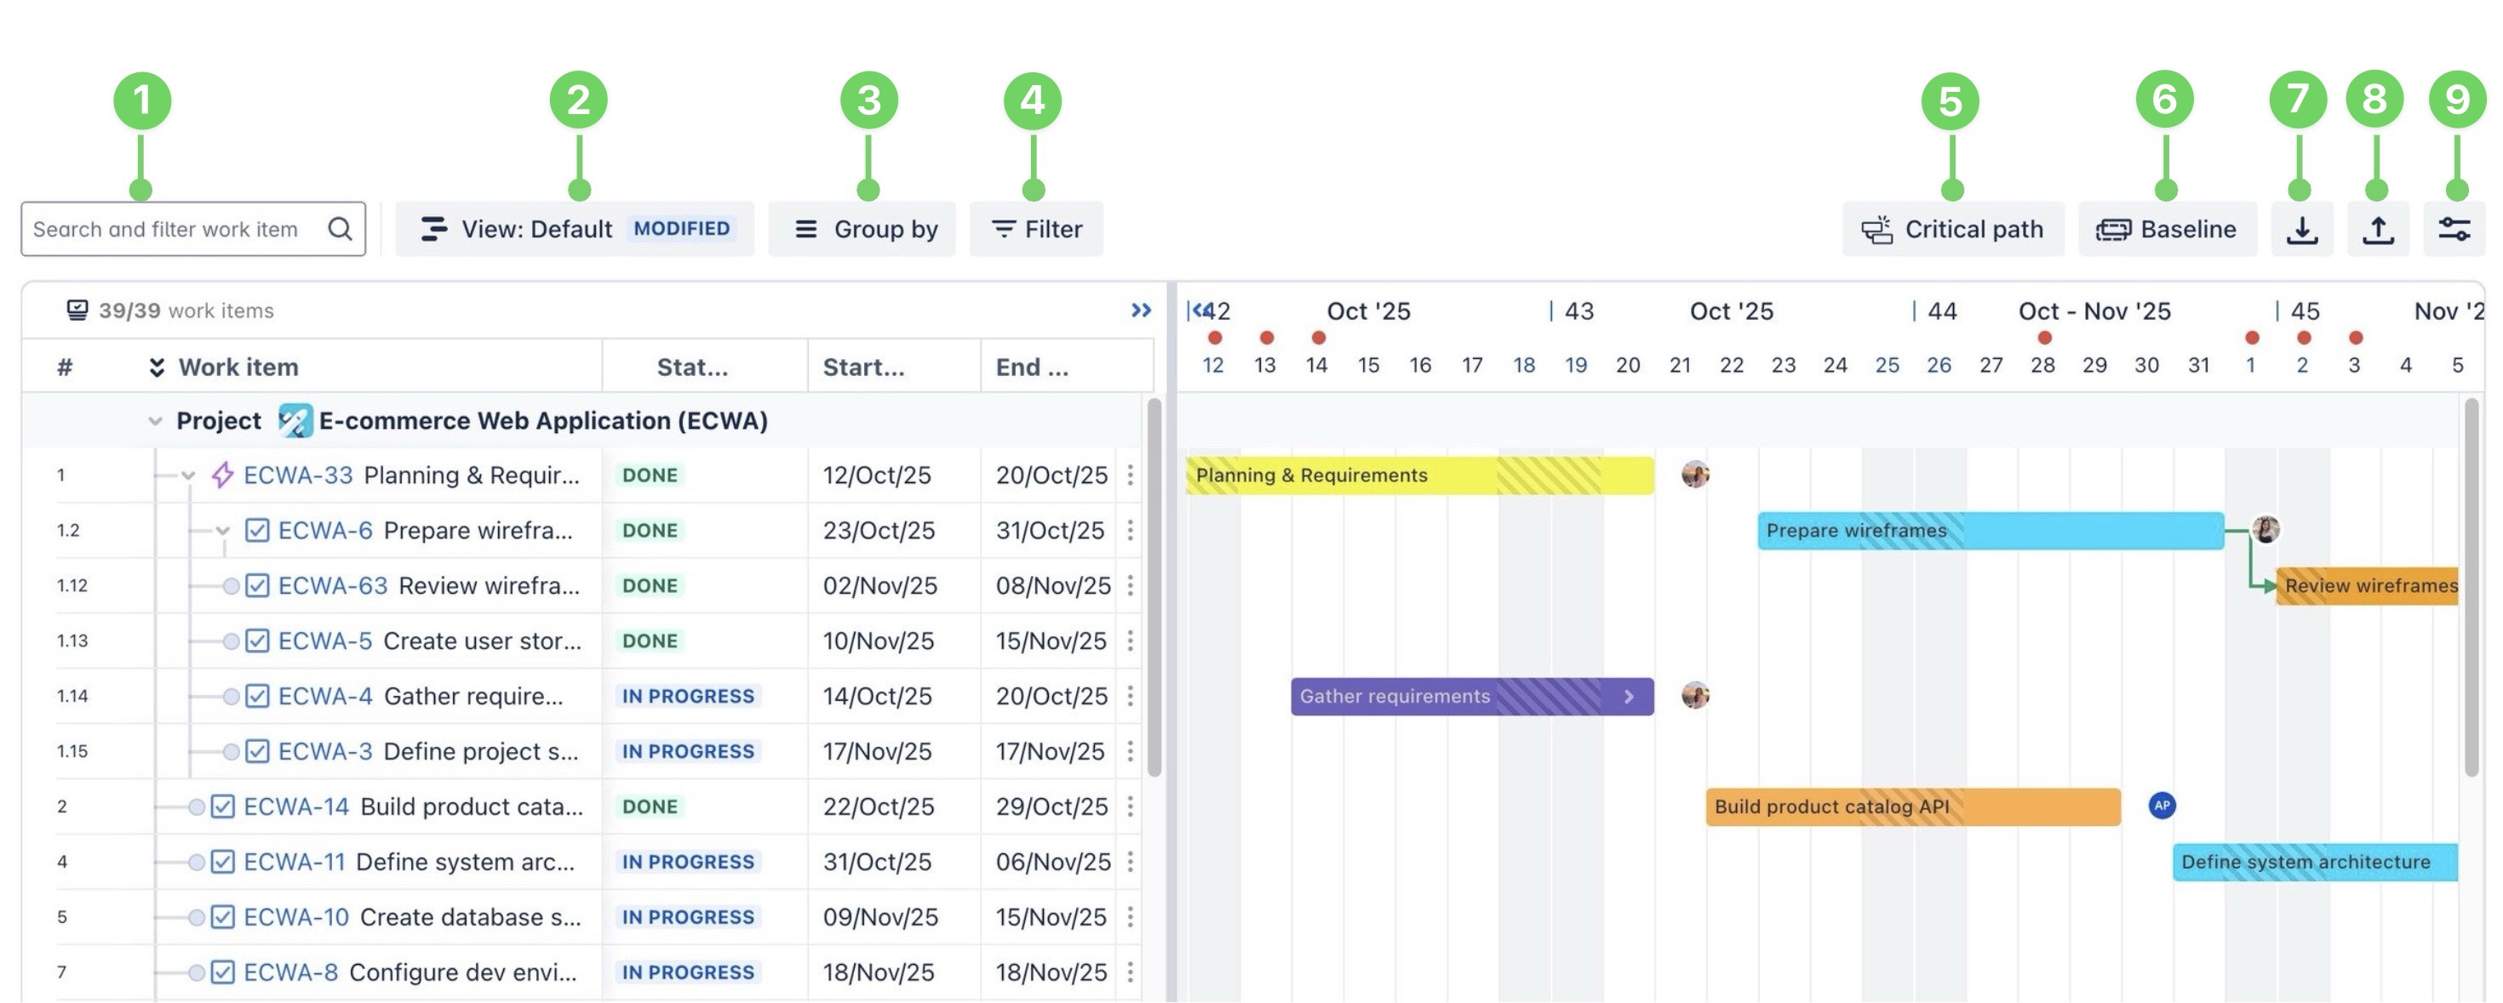The width and height of the screenshot is (2503, 1003).
Task: Open three-dot menu for ECWA-33 row
Action: (x=1130, y=475)
